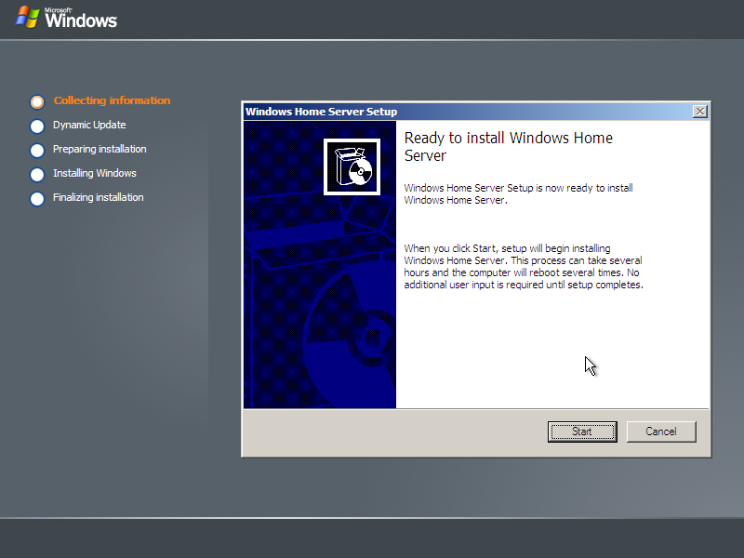The width and height of the screenshot is (744, 558).
Task: Select the 'Preparing installation' step label
Action: 100,149
